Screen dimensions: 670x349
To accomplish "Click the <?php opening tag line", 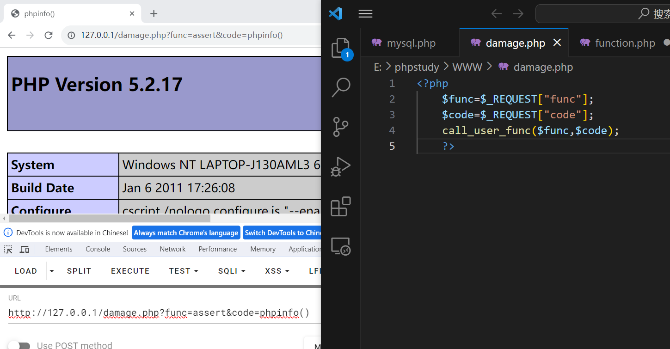I will tap(432, 83).
